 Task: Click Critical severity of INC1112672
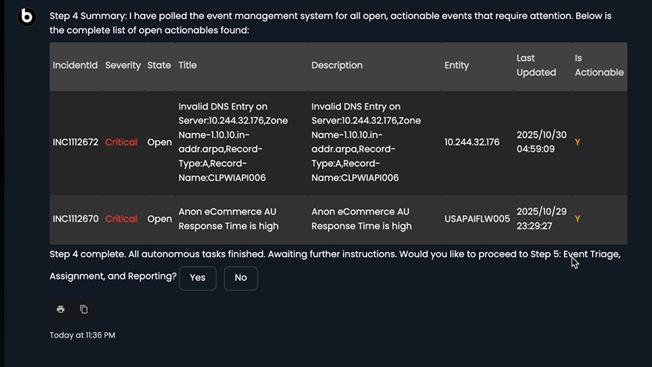pyautogui.click(x=121, y=142)
